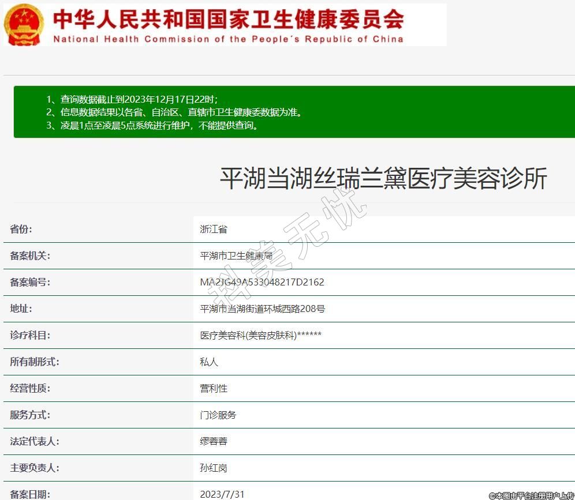Click the national emblem logo
Image resolution: width=575 pixels, height=500 pixels.
(x=24, y=25)
